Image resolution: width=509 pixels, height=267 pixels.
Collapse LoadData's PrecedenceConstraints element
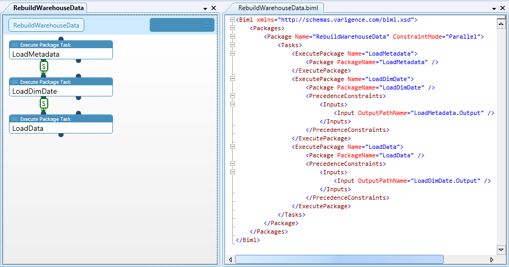[x=232, y=164]
